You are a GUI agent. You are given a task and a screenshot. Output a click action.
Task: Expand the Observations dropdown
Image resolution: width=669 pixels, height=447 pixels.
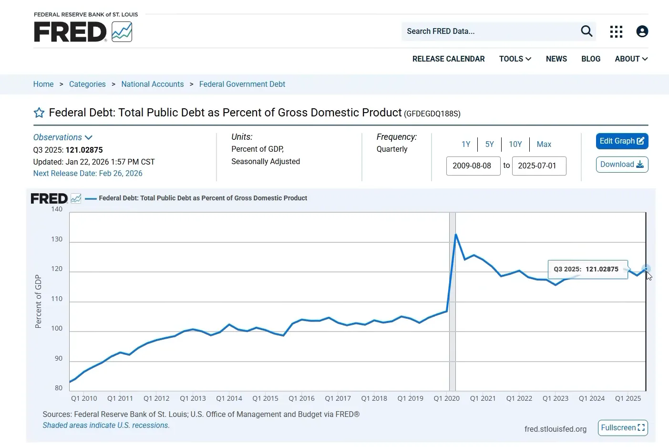(x=62, y=137)
